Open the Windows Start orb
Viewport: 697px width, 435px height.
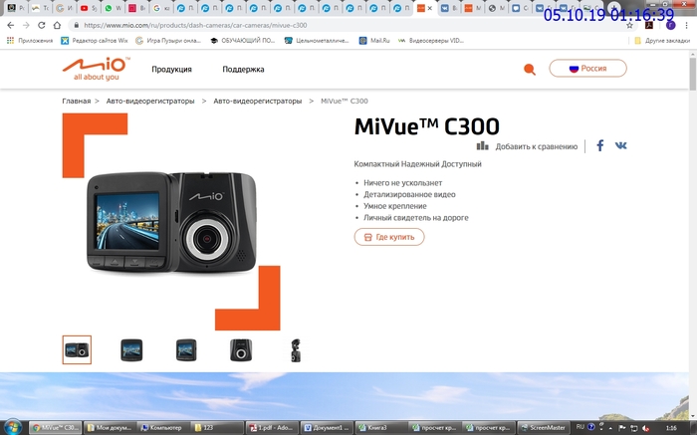tap(12, 427)
